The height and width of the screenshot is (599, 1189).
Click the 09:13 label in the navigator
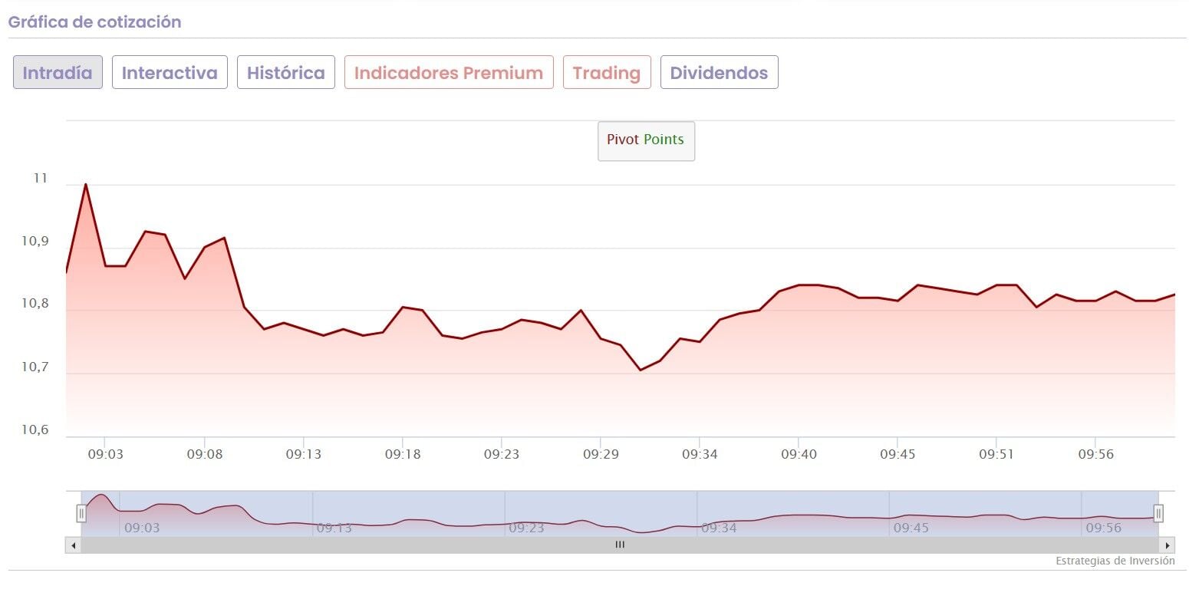coord(334,528)
